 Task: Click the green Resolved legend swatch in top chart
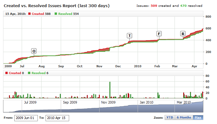click(x=55, y=14)
